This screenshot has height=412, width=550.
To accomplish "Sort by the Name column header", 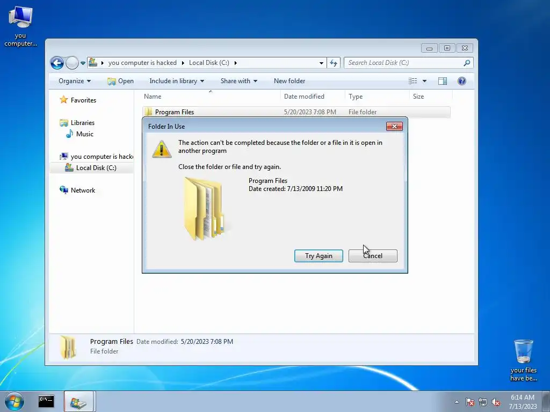I will 211,97.
